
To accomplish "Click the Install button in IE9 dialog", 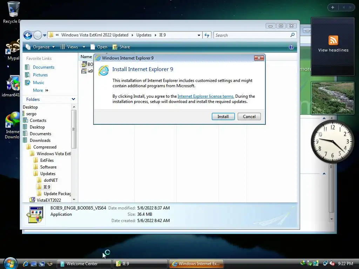I will tap(223, 116).
